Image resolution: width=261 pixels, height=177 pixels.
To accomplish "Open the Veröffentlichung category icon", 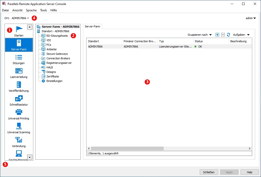I will click(x=19, y=84).
